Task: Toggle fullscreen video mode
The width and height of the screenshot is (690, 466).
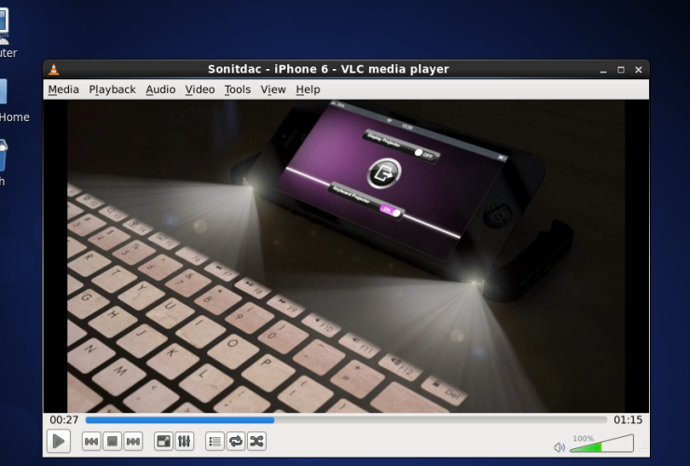Action: click(x=163, y=441)
